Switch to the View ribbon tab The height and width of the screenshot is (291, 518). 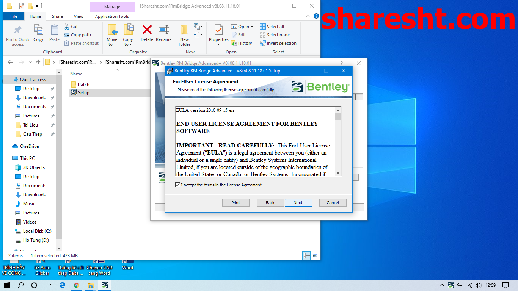pyautogui.click(x=78, y=16)
